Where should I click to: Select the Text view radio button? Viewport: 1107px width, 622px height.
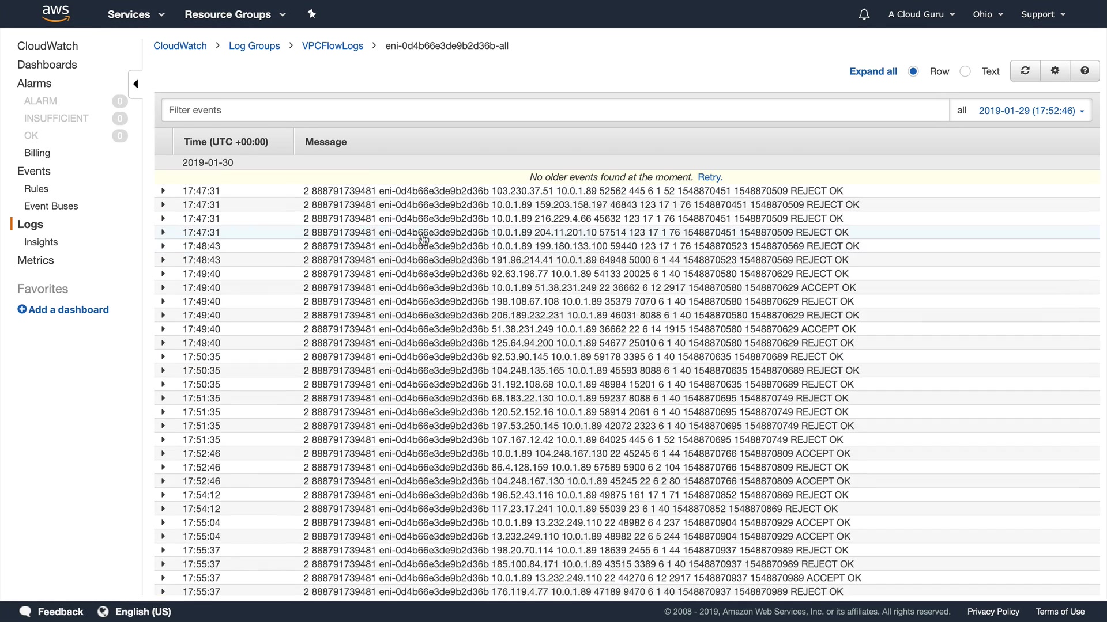pyautogui.click(x=965, y=71)
